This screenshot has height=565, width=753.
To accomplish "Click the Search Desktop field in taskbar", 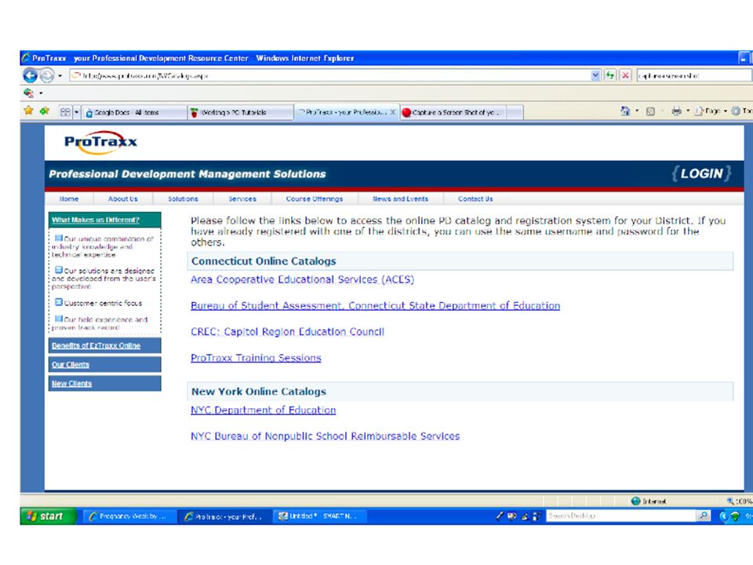I will pos(621,516).
